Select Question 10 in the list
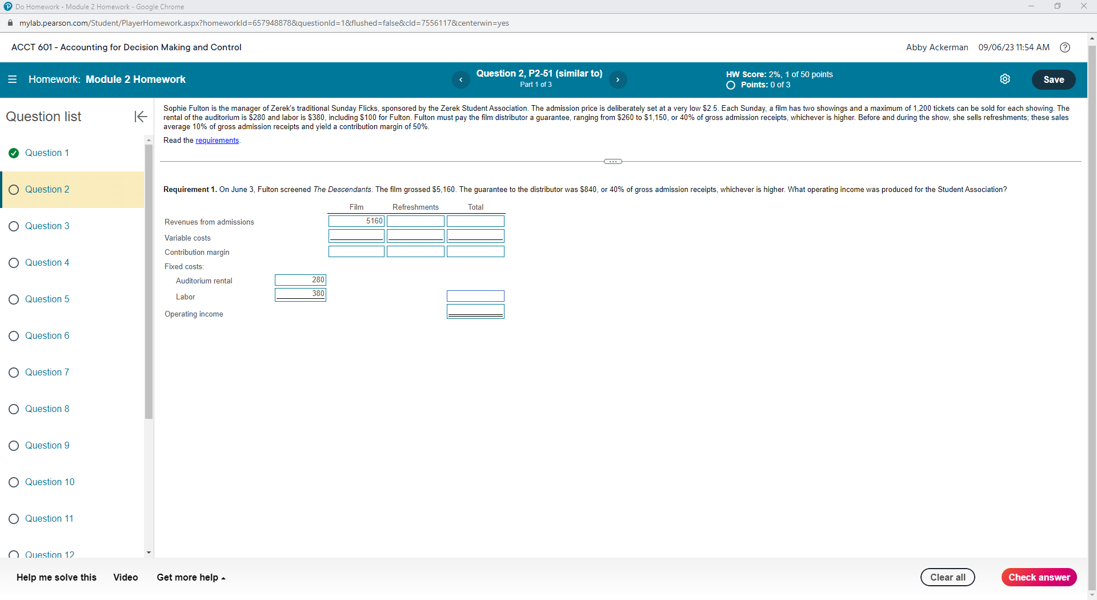 pos(50,482)
